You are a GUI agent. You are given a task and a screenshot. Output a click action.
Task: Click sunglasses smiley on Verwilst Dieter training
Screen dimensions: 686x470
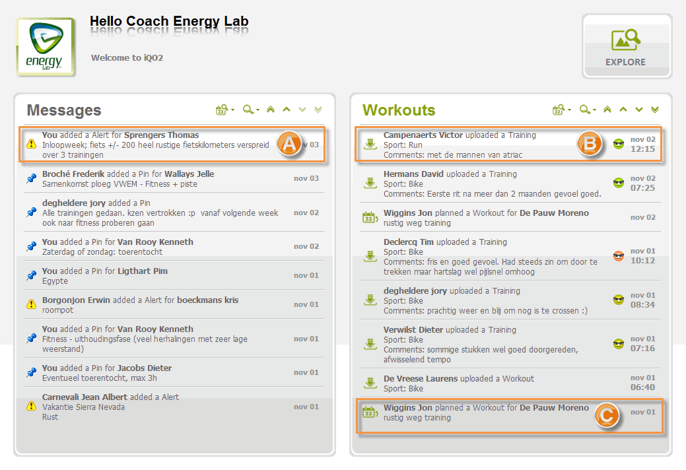(x=618, y=344)
